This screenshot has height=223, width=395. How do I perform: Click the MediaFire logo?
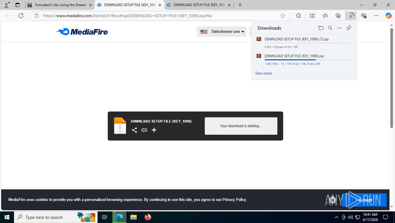[82, 32]
